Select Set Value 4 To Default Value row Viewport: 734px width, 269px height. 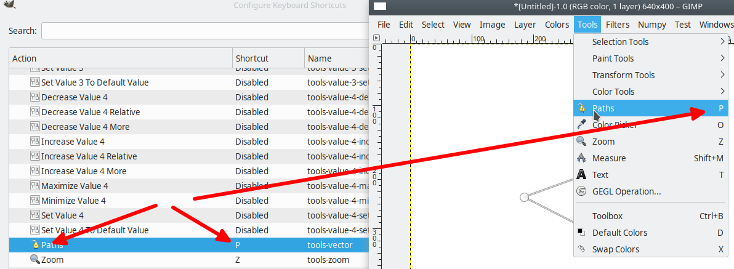[189, 230]
